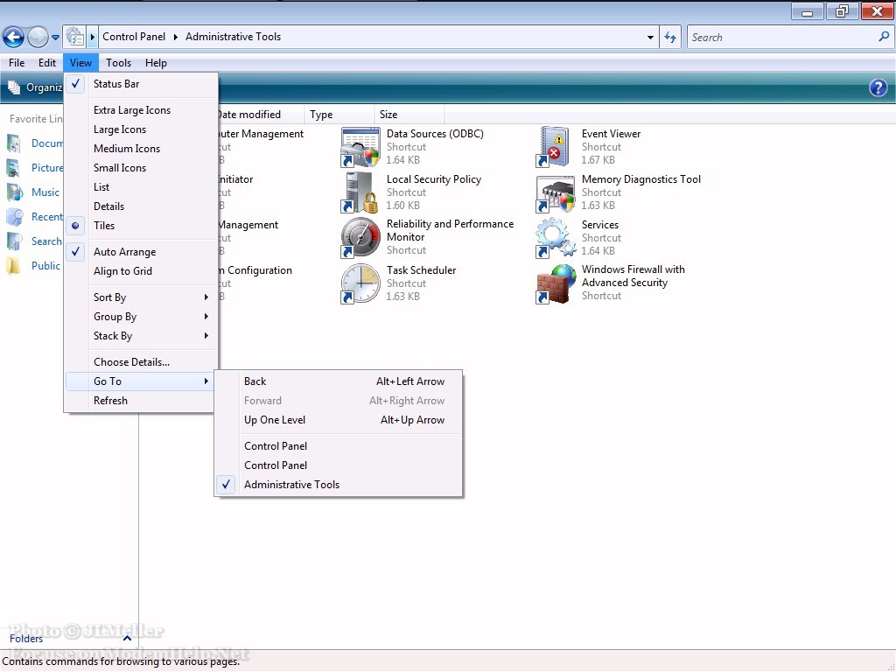Open Music favorite link icon

point(14,192)
